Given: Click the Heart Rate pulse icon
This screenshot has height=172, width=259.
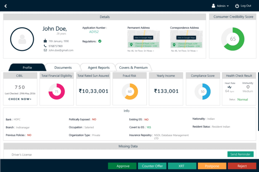Looking at the screenshot, I should 229,87.
